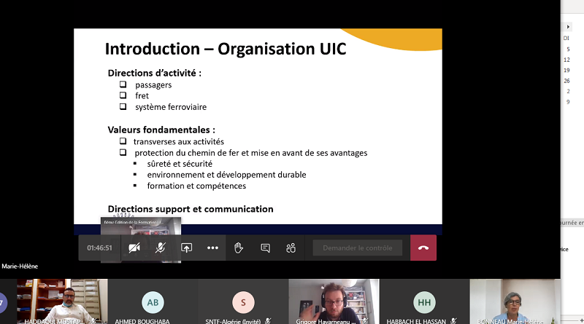Raise your hand in the meeting
This screenshot has width=584, height=324.
pos(239,248)
